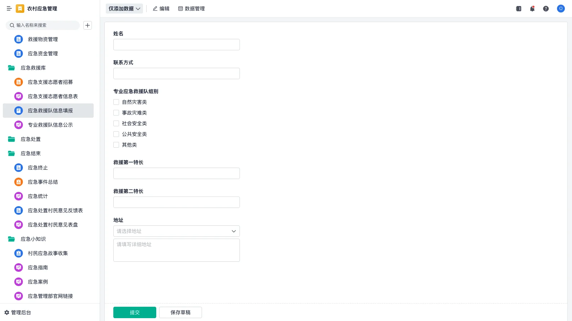
Task: Click the 村民应急故事收集 icon
Action: 19,253
